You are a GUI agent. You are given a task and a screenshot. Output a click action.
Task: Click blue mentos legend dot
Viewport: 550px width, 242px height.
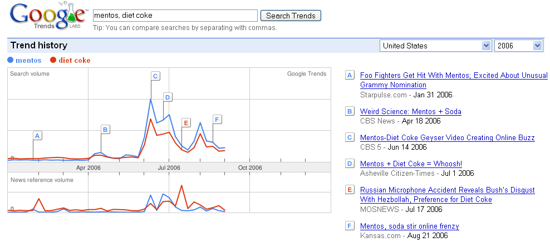coord(11,60)
